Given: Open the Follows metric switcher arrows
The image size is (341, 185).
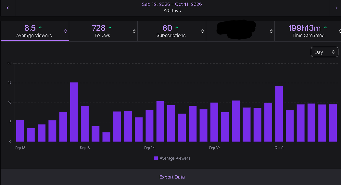Looking at the screenshot, I should point(134,31).
